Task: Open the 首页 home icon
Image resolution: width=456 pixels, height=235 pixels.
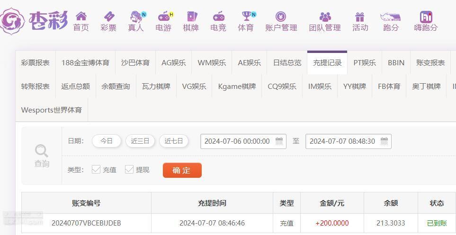Action: [x=81, y=16]
